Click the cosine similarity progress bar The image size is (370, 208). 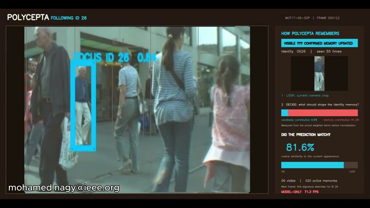(319, 165)
